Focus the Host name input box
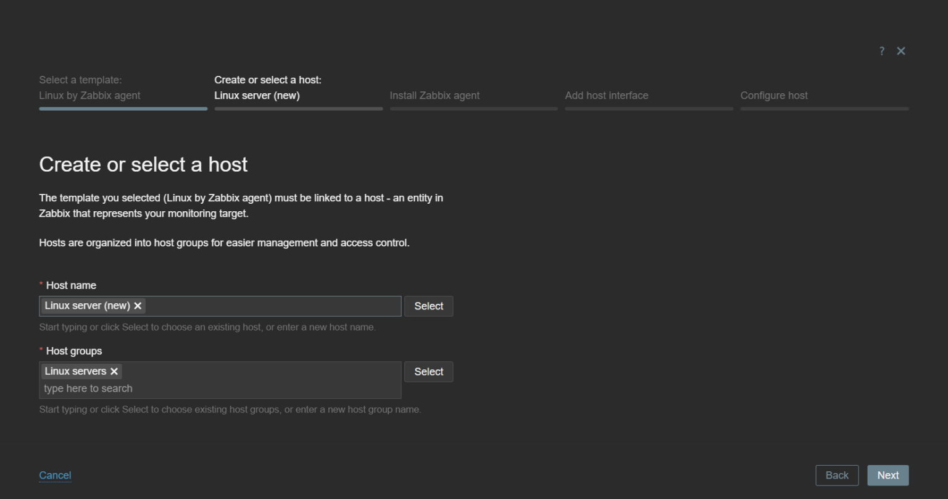This screenshot has height=499, width=948. [x=272, y=306]
